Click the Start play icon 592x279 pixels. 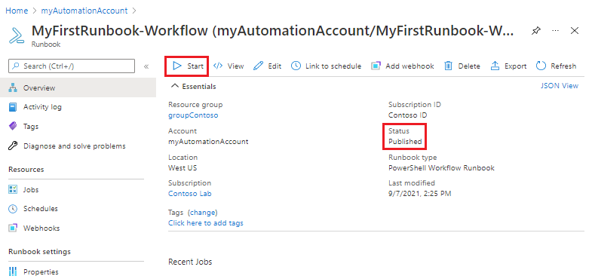[x=176, y=66]
